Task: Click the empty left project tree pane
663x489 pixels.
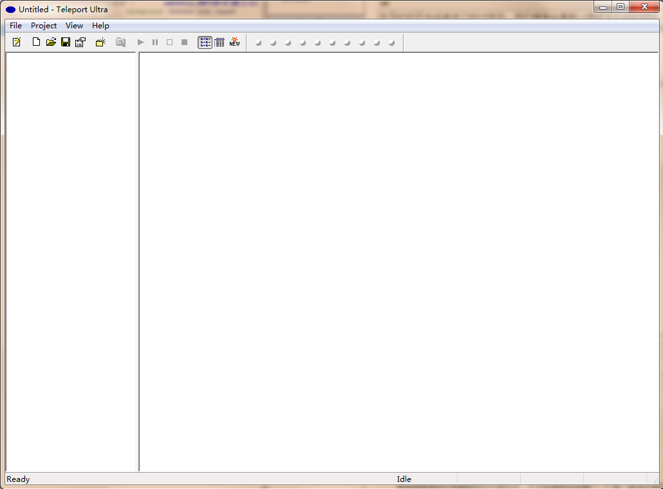Action: [71, 258]
